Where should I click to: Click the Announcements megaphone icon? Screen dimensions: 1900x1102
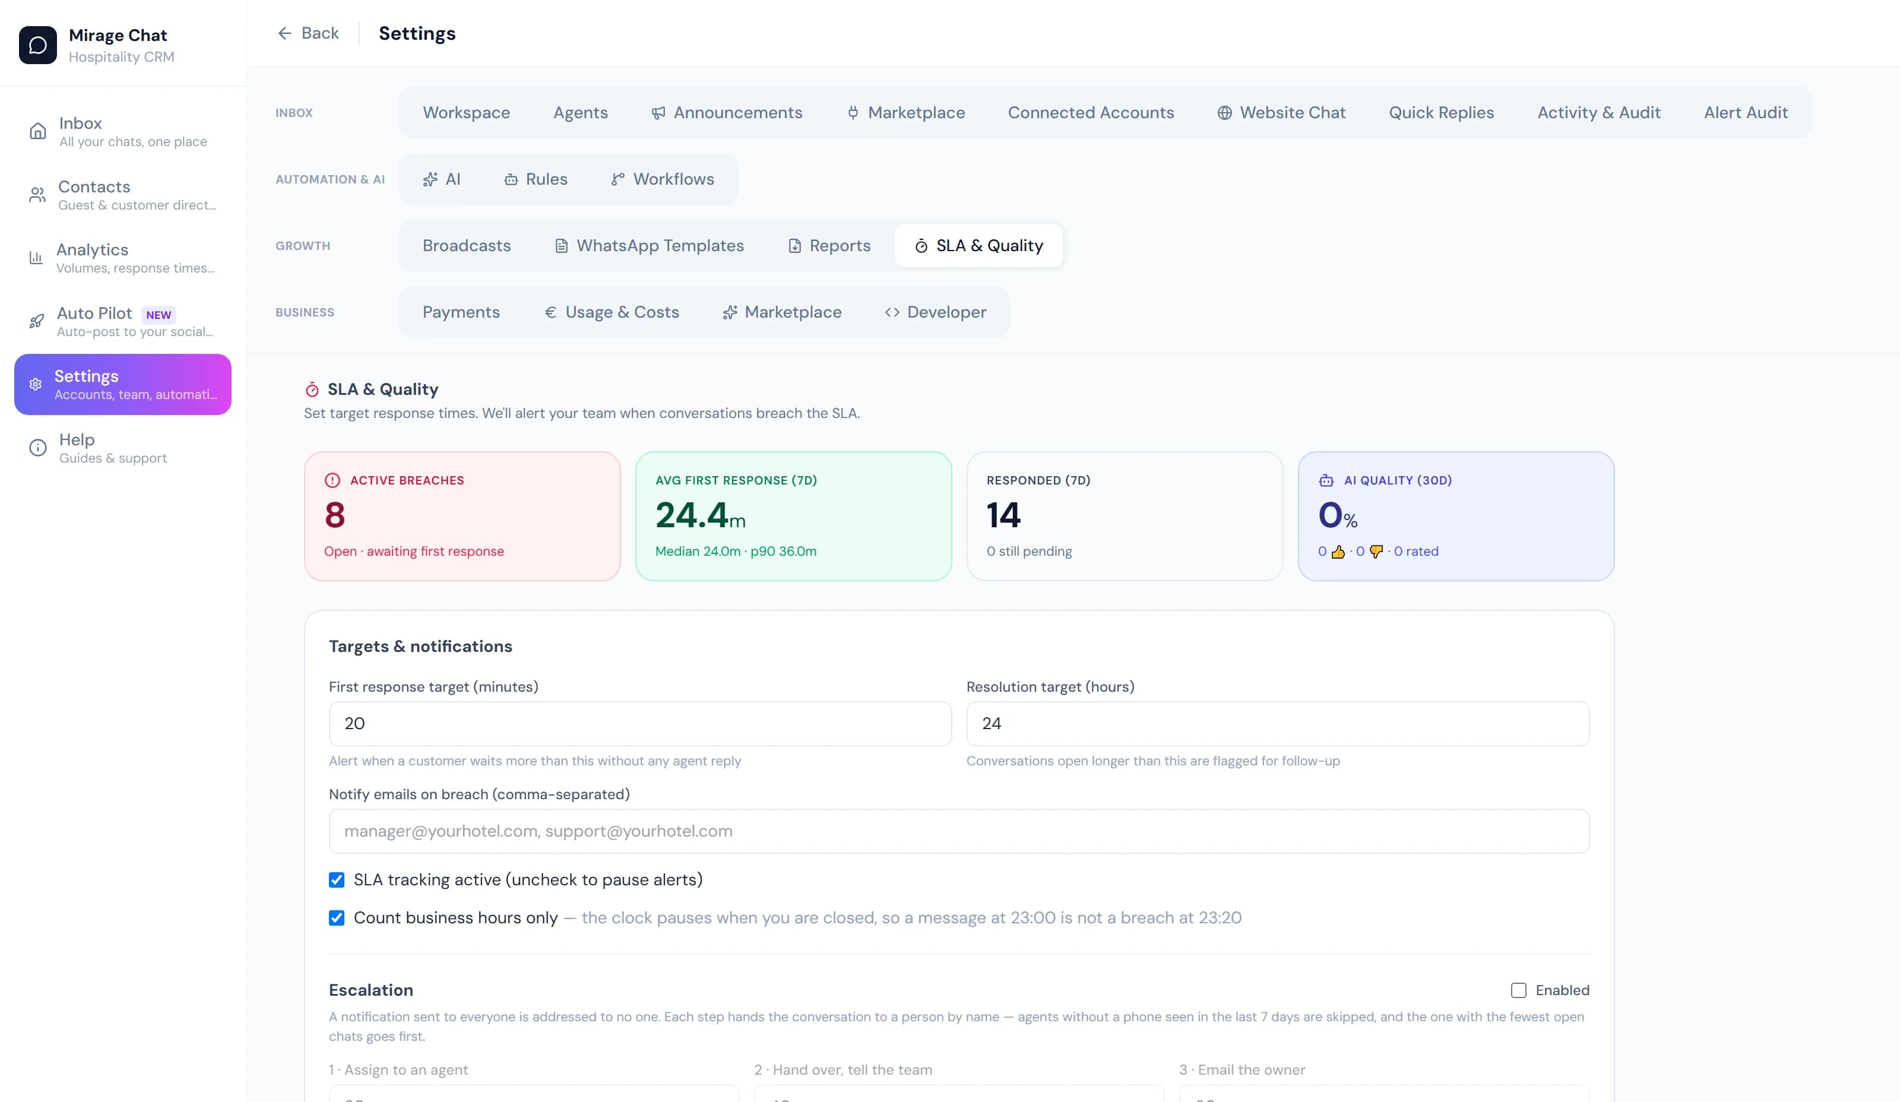pos(658,113)
